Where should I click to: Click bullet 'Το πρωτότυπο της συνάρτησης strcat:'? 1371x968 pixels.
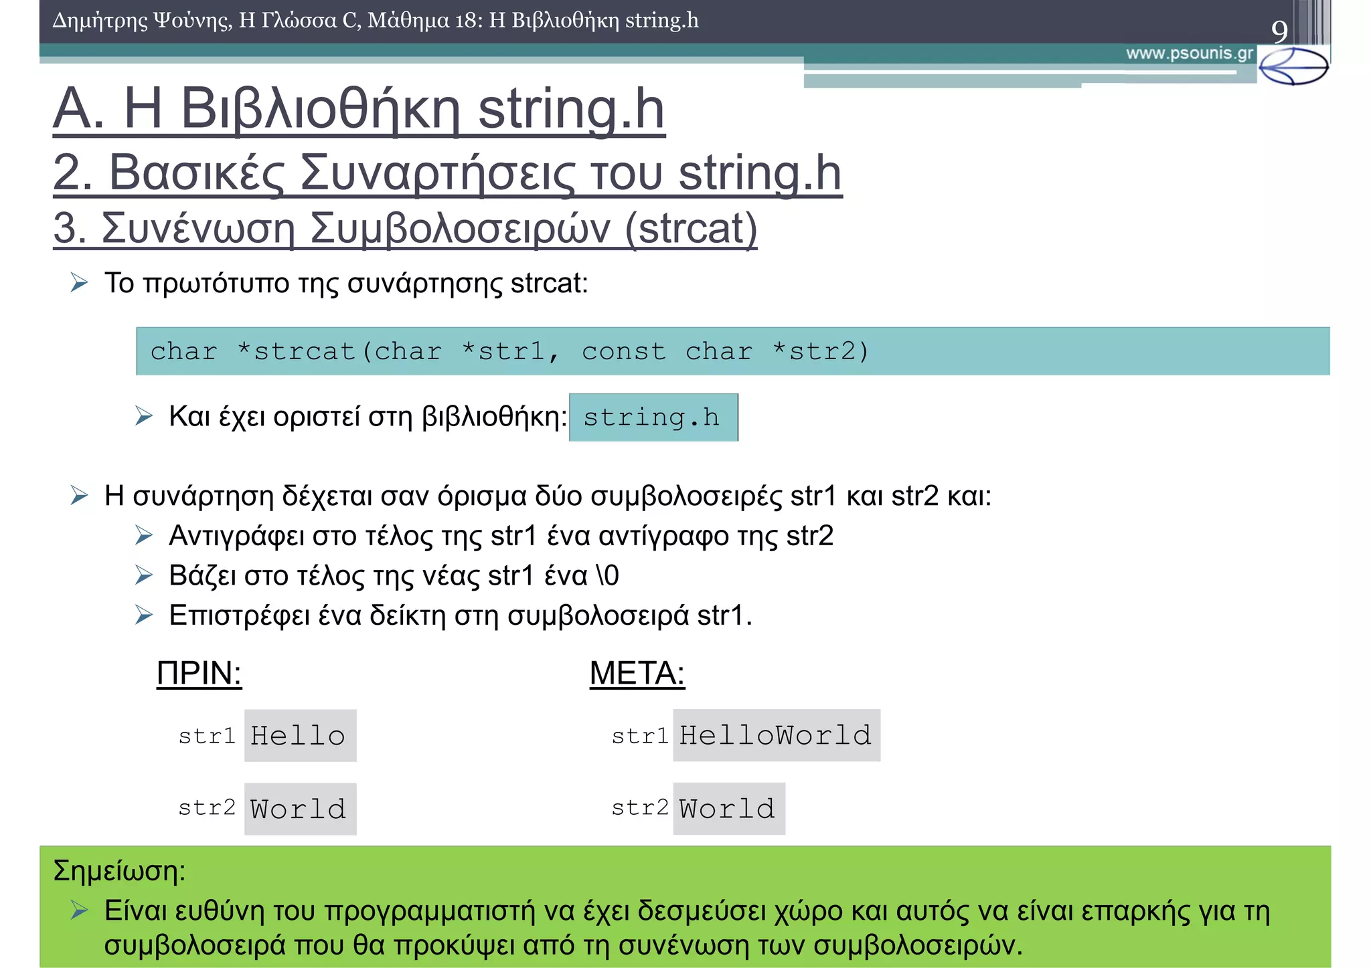pyautogui.click(x=346, y=283)
